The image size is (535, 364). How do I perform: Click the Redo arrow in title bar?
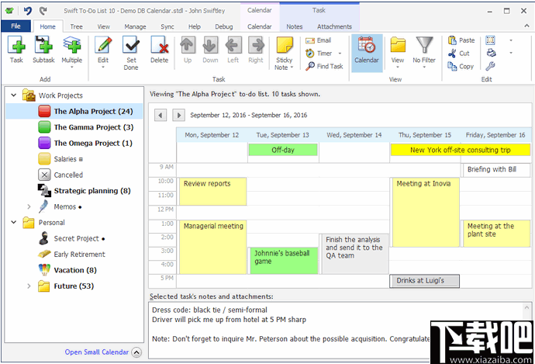[43, 11]
